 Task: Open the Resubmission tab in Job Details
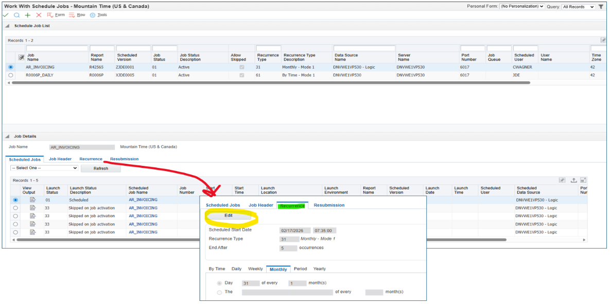[x=124, y=159]
